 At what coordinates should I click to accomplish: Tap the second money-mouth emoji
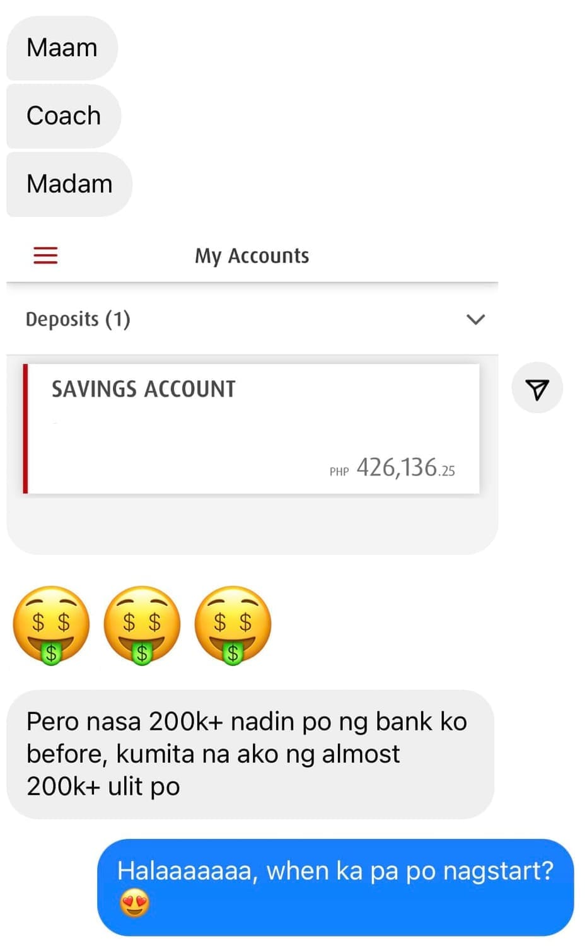142,625
